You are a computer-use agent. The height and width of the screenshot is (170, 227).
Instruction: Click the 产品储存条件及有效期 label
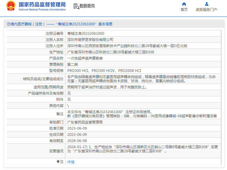point(46,93)
